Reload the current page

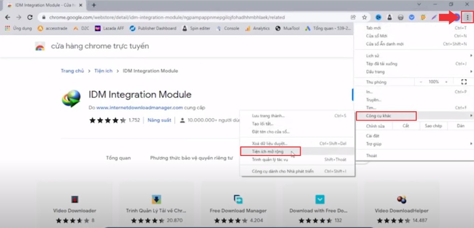30,17
